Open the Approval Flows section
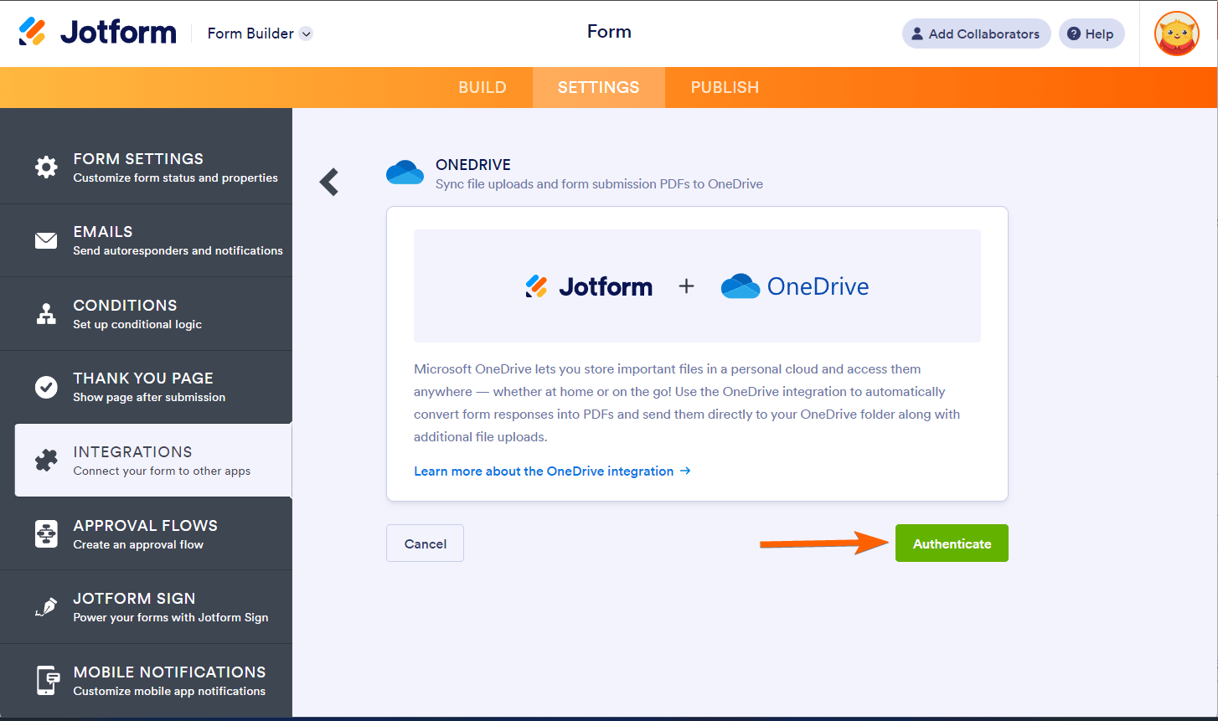The image size is (1218, 721). (146, 533)
